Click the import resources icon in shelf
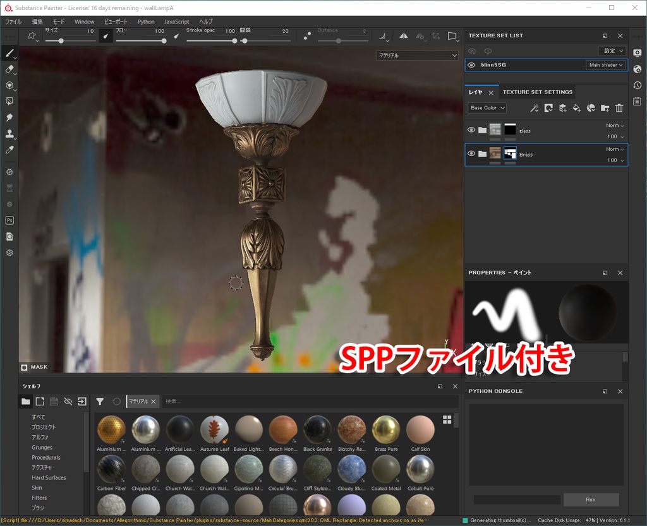 [82, 402]
